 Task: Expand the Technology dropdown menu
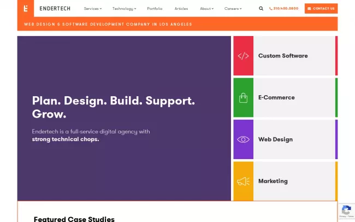(124, 9)
